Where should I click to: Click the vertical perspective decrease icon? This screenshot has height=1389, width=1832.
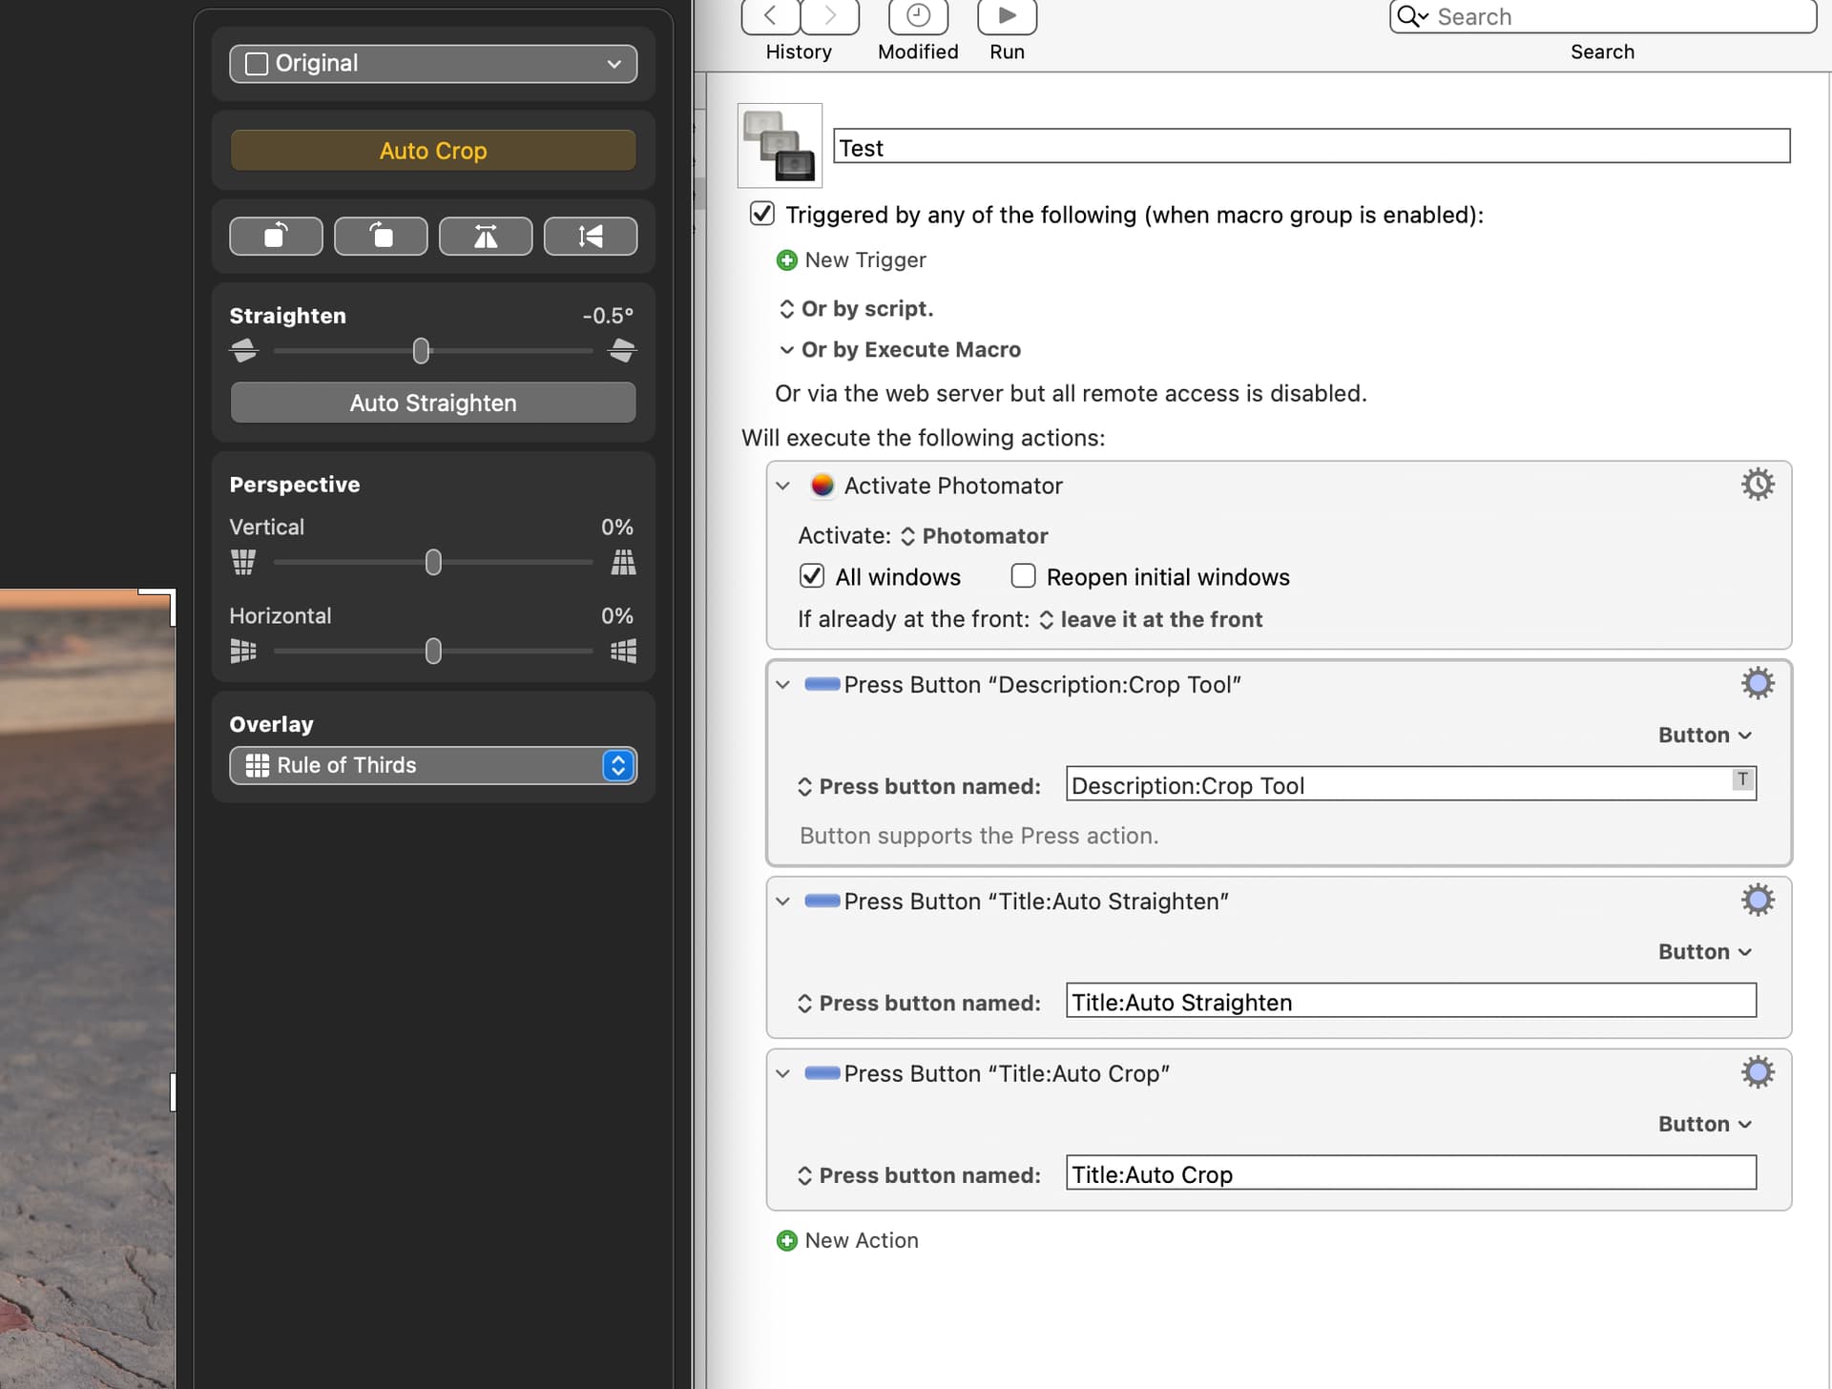pos(243,563)
